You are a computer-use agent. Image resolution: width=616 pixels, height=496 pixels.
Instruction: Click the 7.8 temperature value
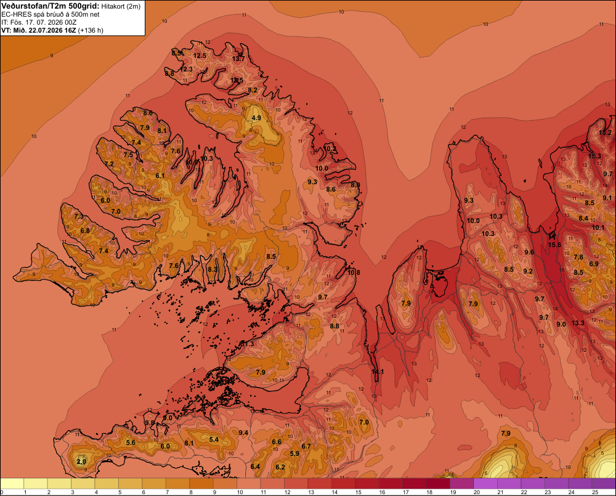tap(578, 258)
